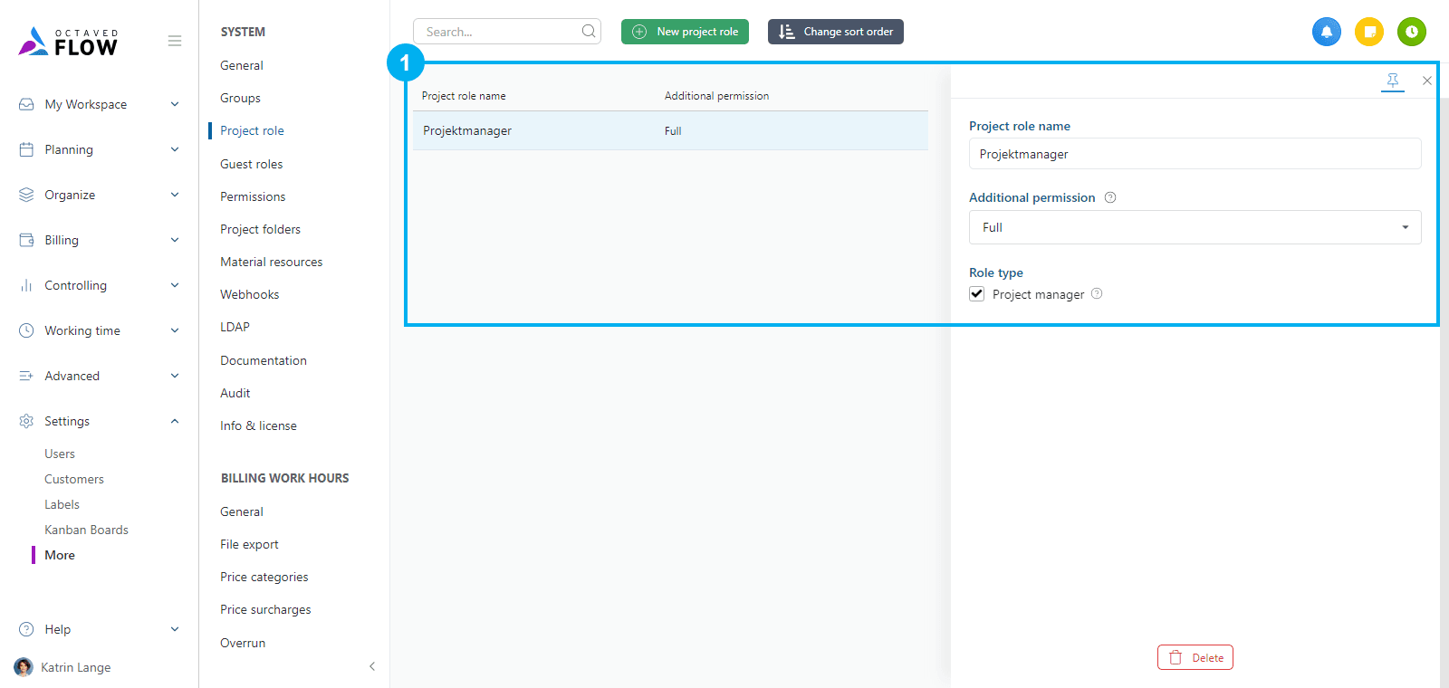
Task: Open the yellow sticky notes icon
Action: click(1369, 32)
